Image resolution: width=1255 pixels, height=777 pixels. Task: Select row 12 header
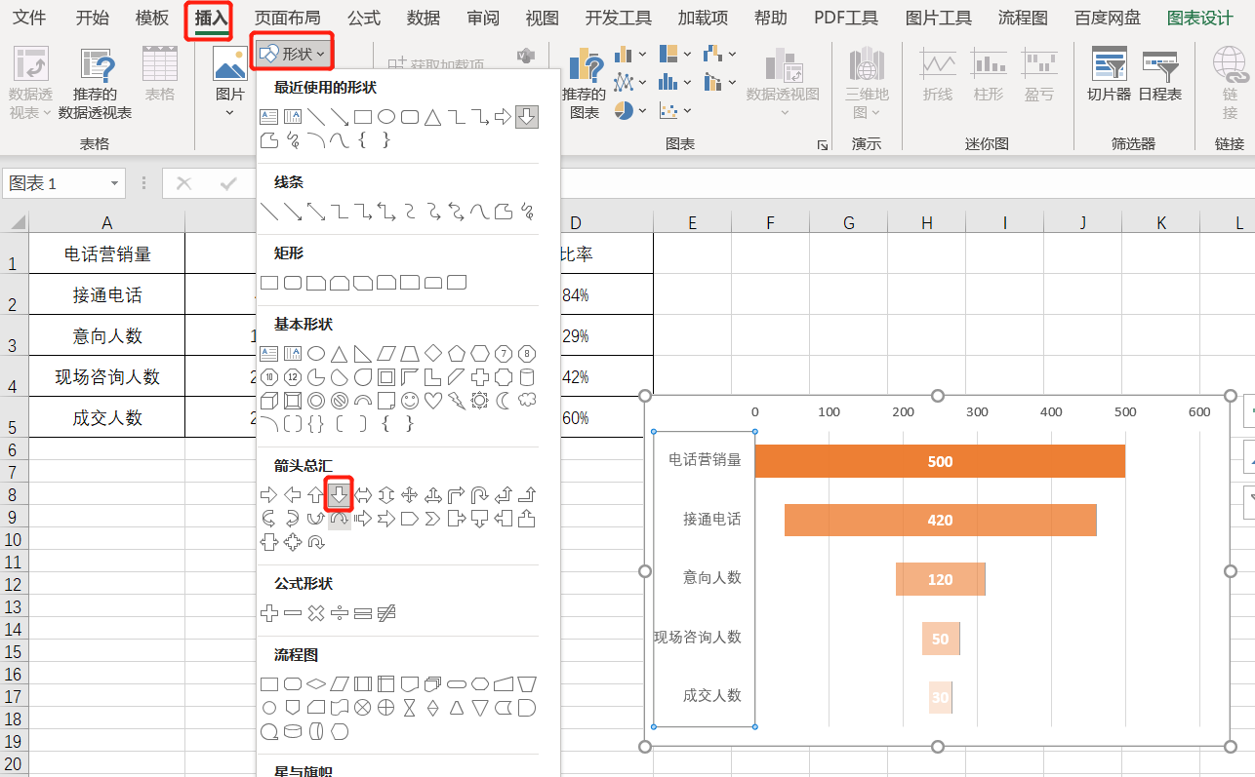pyautogui.click(x=14, y=584)
